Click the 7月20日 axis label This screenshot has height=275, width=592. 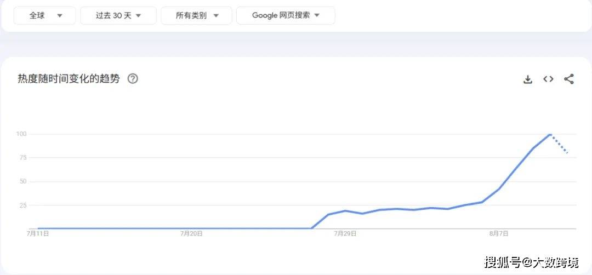click(191, 233)
